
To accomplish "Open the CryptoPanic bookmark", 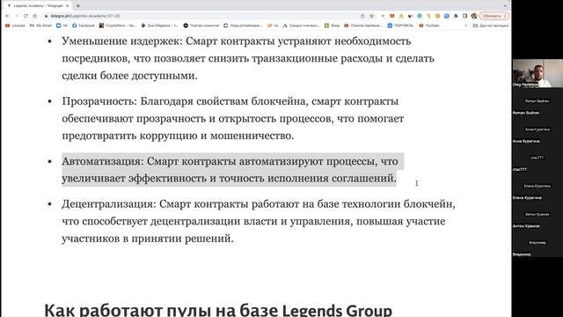I will (118, 26).
